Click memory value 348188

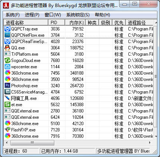tap(77, 73)
